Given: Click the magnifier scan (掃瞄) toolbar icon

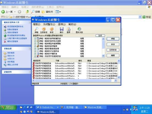Looking at the screenshot, I should [37, 29].
